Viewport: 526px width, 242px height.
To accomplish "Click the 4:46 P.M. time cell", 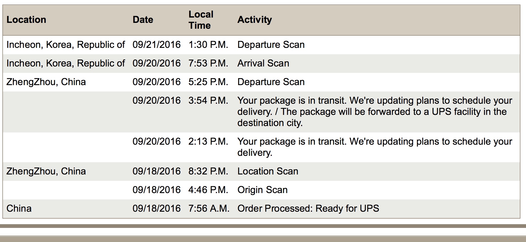I will 208,190.
